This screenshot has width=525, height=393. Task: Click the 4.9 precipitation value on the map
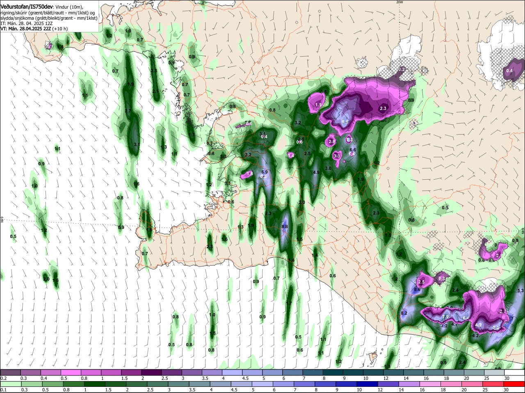pyautogui.click(x=316, y=172)
